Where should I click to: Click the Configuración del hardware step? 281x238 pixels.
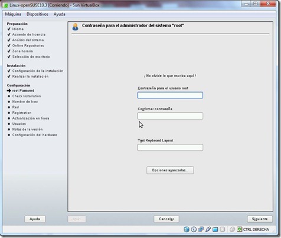pos(35,135)
